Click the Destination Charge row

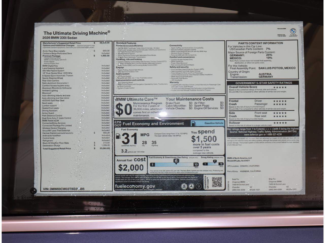[x=76, y=146]
